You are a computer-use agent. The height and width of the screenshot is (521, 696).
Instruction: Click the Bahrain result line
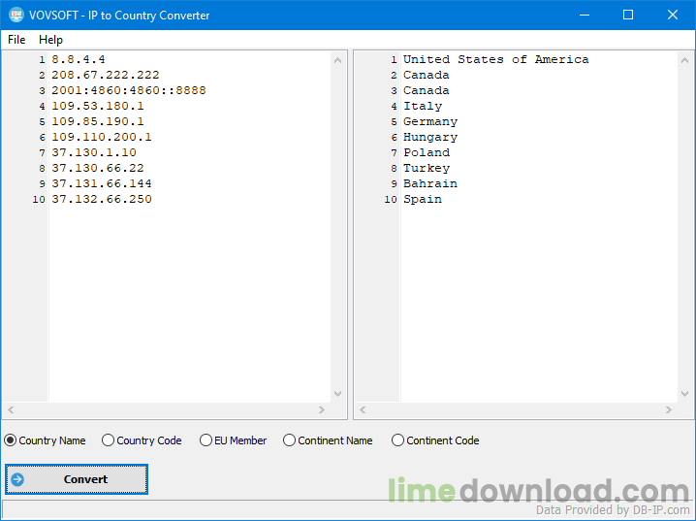[x=430, y=184]
